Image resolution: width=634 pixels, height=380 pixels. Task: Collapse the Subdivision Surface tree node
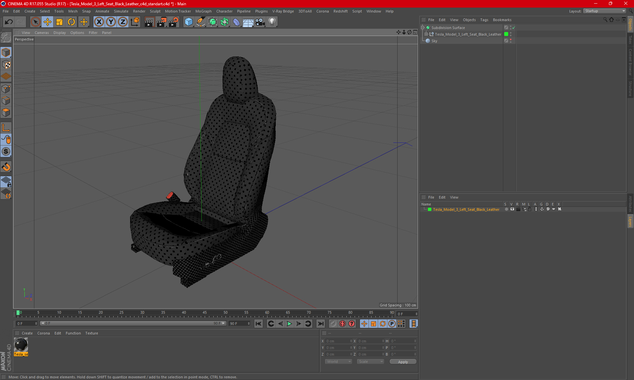(x=423, y=28)
